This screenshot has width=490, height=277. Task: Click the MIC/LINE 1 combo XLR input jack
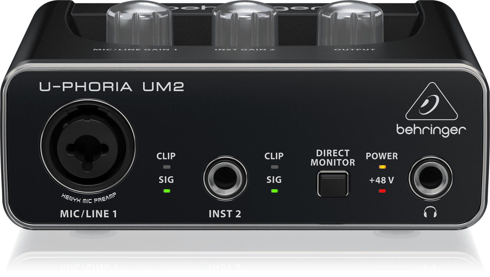pyautogui.click(x=88, y=146)
